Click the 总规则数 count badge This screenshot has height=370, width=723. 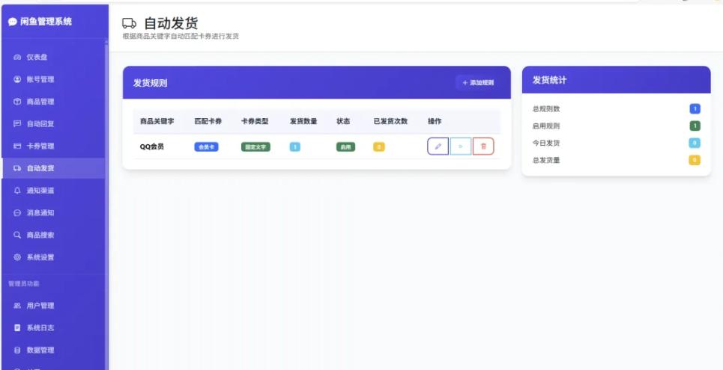click(x=695, y=108)
